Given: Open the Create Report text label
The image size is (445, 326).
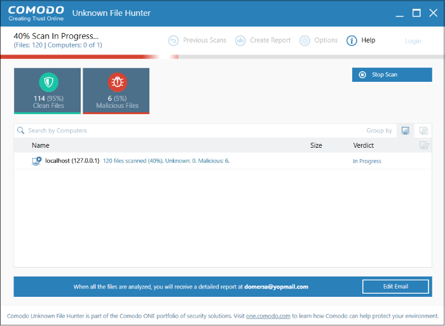Looking at the screenshot, I should 270,40.
